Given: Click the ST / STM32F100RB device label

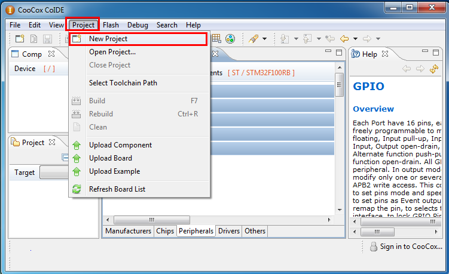Looking at the screenshot, I should pos(261,73).
